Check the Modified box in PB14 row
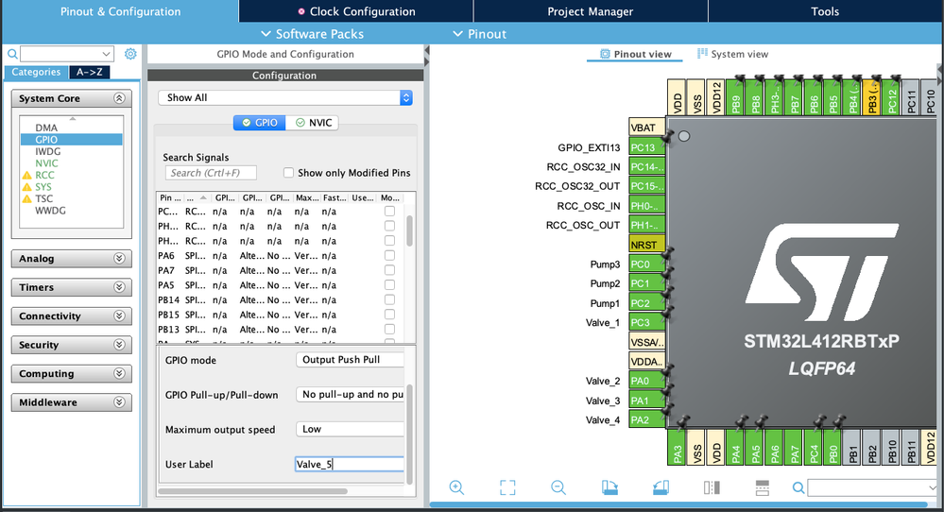Viewport: 944px width, 512px height. point(389,299)
